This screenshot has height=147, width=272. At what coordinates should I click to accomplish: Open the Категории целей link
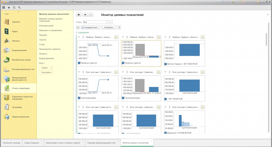(46, 26)
